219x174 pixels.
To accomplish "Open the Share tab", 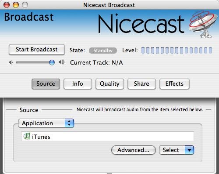I will pyautogui.click(x=141, y=84).
